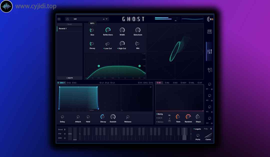This screenshot has width=270, height=157.
Task: Toggle Legato mode
Action: tap(197, 129)
